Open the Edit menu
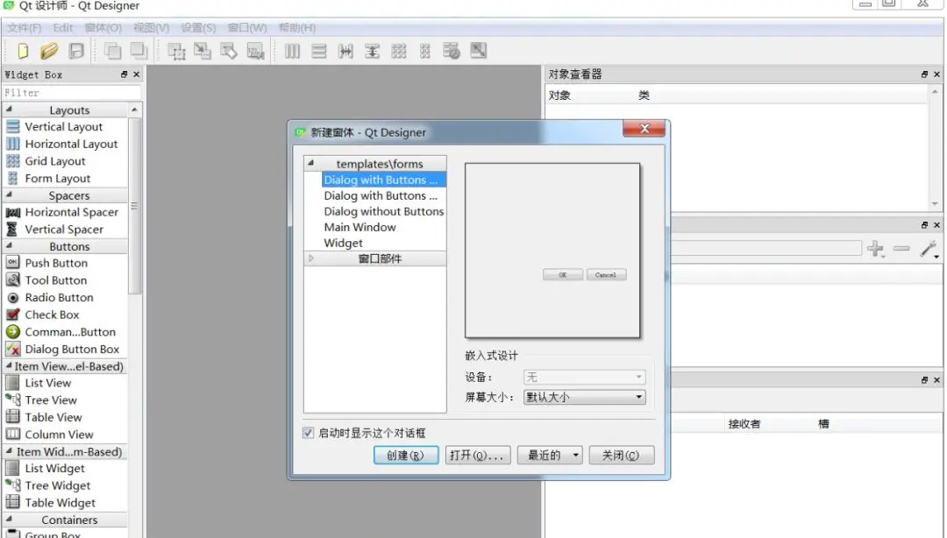 click(x=63, y=28)
